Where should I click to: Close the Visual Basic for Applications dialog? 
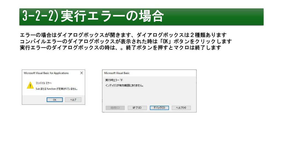(82, 73)
